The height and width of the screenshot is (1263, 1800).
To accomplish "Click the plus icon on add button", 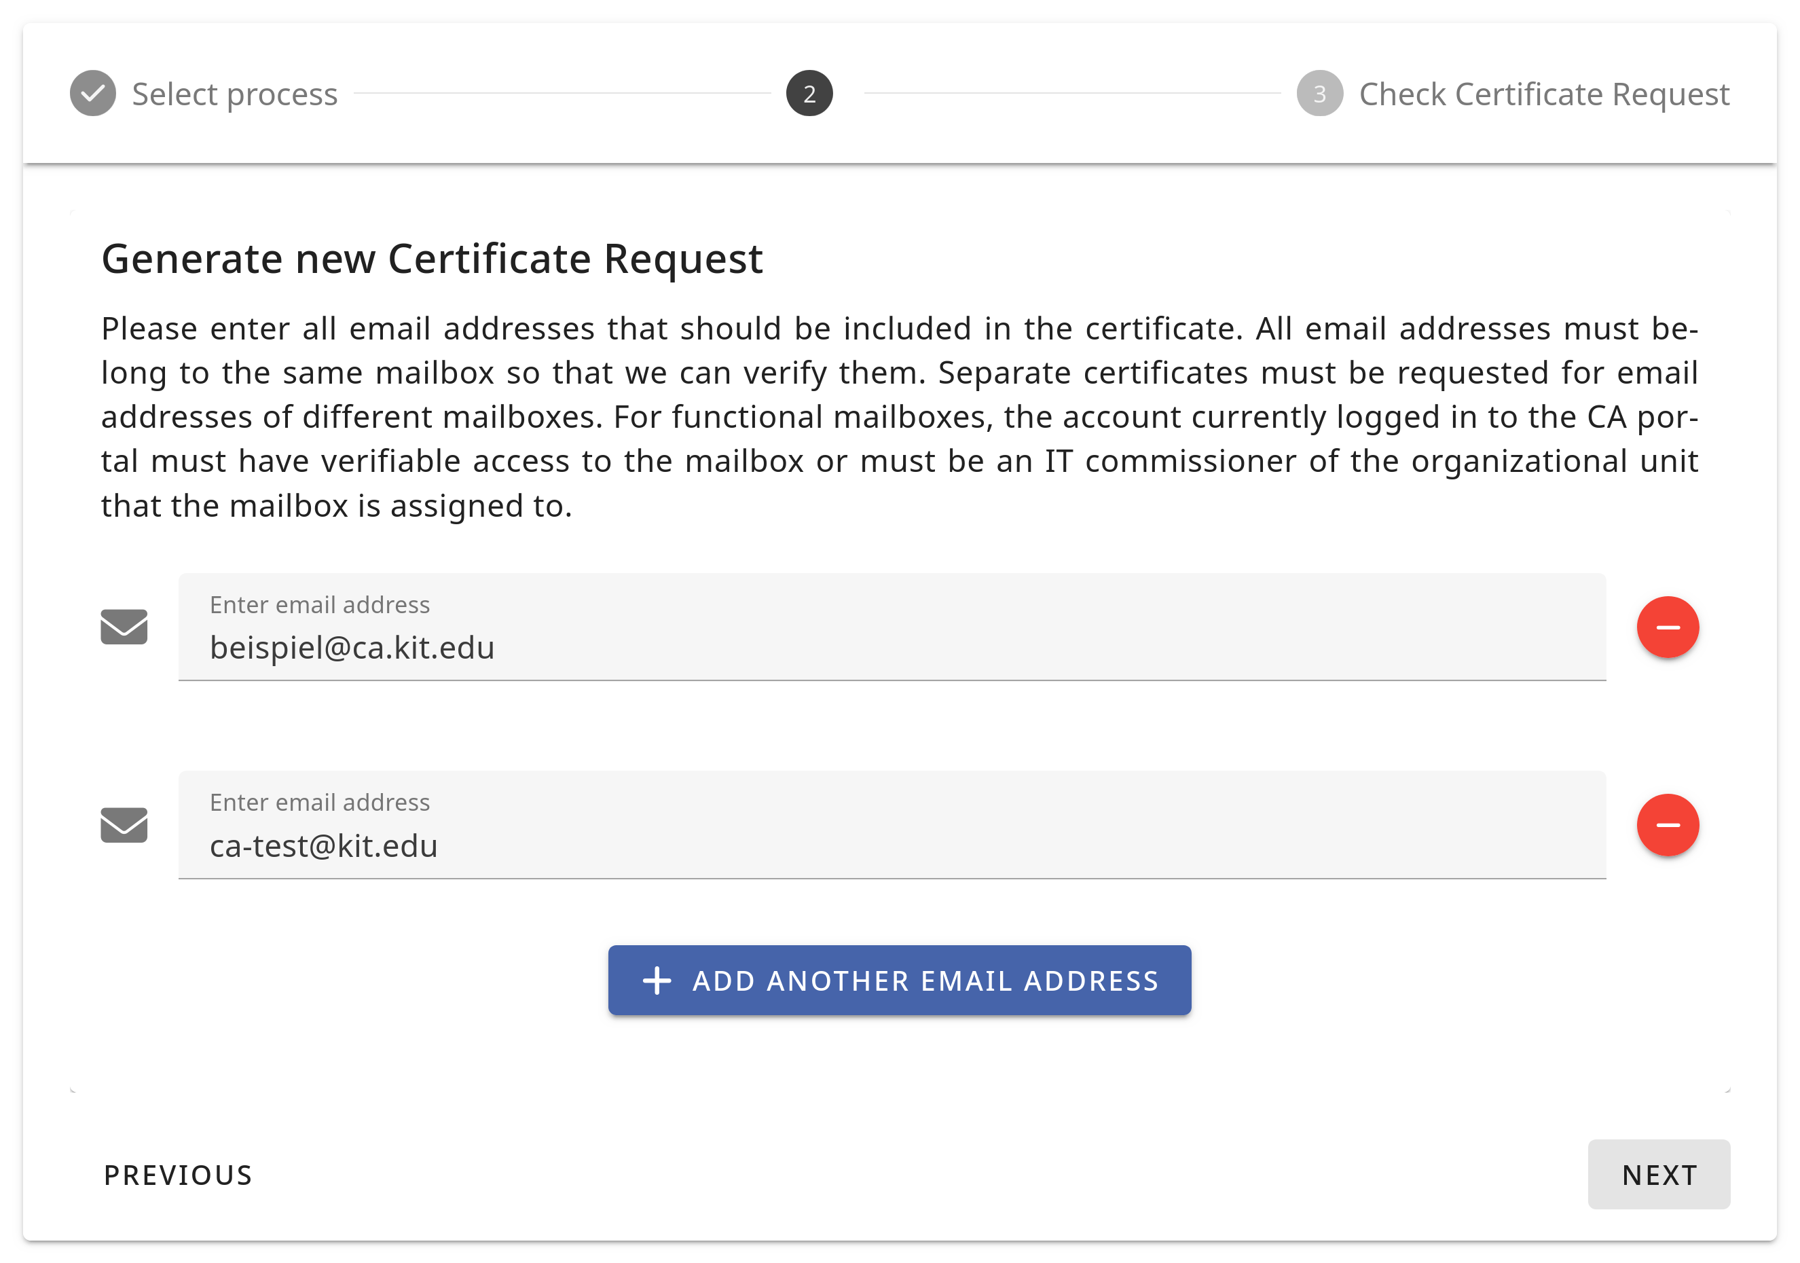I will pos(657,981).
